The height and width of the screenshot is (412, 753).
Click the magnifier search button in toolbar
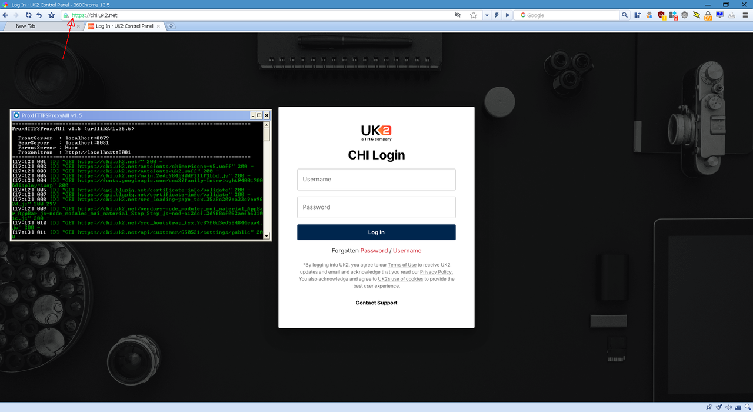pos(625,15)
